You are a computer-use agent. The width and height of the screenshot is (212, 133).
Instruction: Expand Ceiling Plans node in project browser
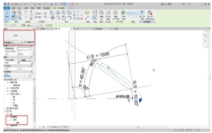[x=8, y=88]
